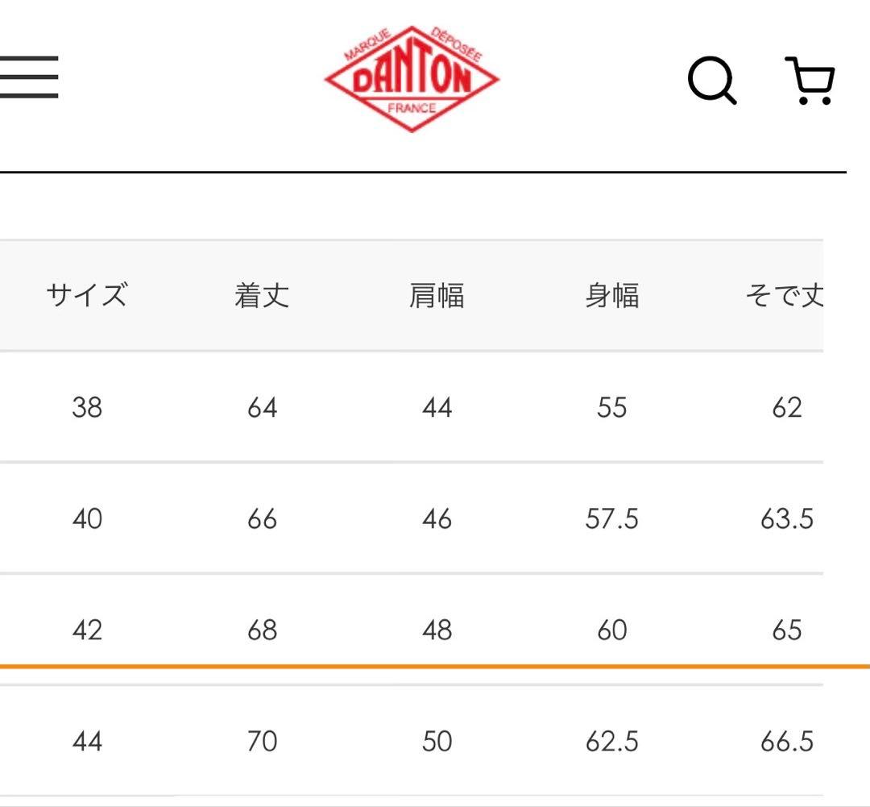Click size 44 in the size column
The width and height of the screenshot is (870, 807).
[87, 741]
